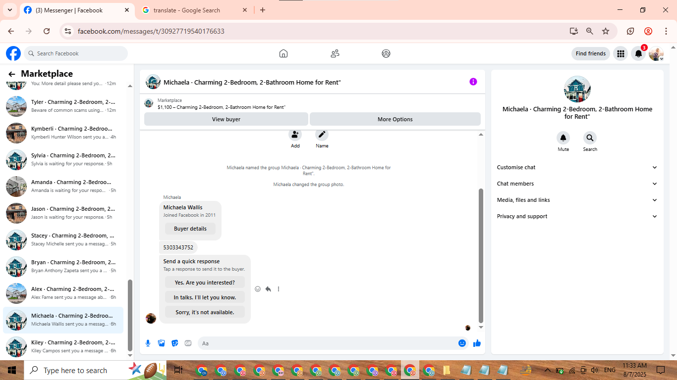Open the account profile picture menu

[x=656, y=53]
